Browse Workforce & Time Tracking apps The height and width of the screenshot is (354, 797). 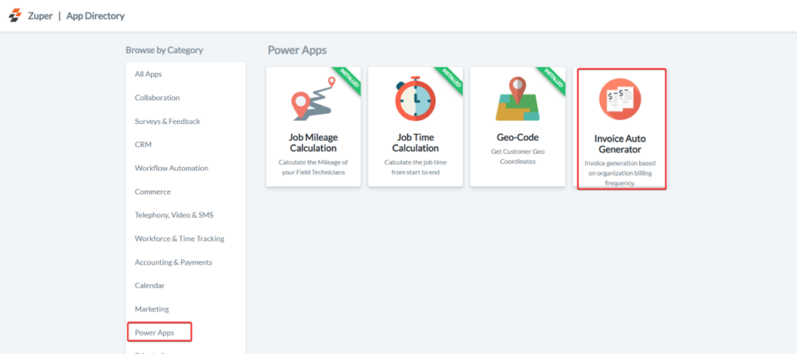pyautogui.click(x=179, y=239)
